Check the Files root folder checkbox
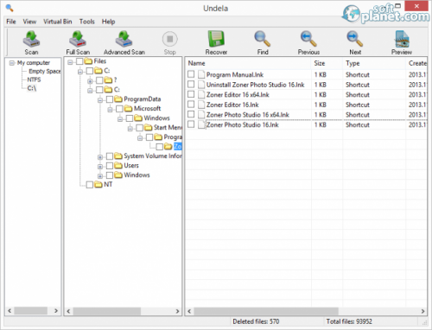The width and height of the screenshot is (432, 330). coord(79,61)
